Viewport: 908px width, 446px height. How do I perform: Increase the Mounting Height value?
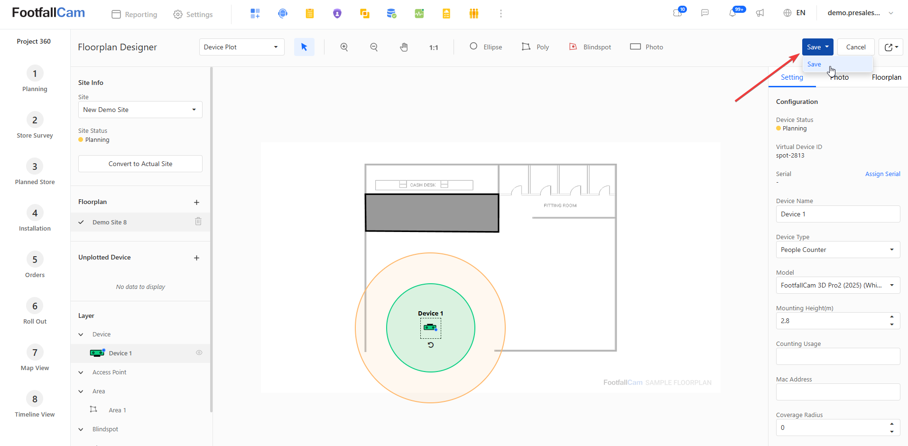(x=892, y=316)
